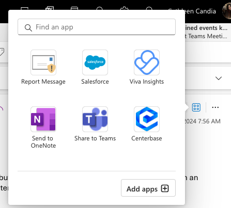Open the Viva Insights app

tap(147, 62)
